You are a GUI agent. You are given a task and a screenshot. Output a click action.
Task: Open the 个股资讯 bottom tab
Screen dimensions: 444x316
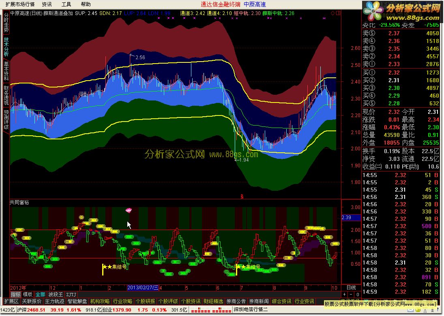[191, 301]
